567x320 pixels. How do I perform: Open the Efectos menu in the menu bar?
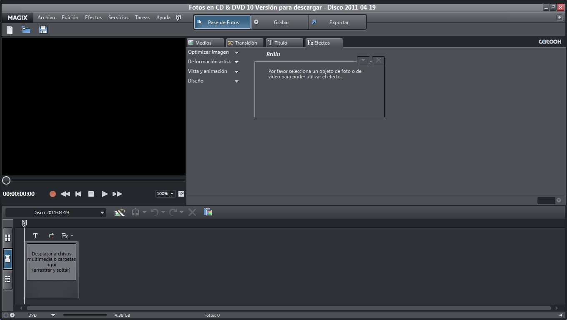click(93, 17)
